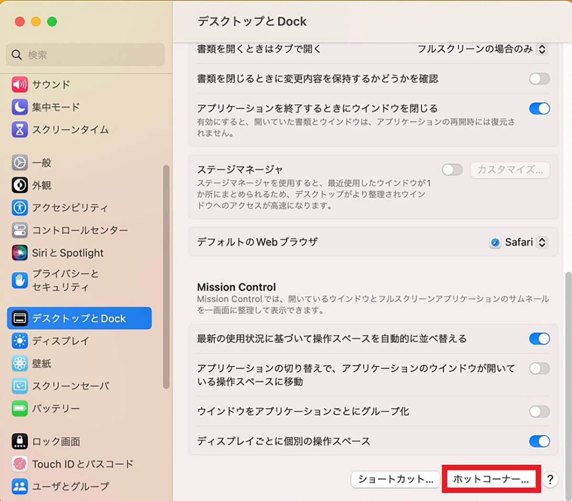Select アクセシビリティ in the sidebar
The height and width of the screenshot is (501, 572).
point(80,207)
